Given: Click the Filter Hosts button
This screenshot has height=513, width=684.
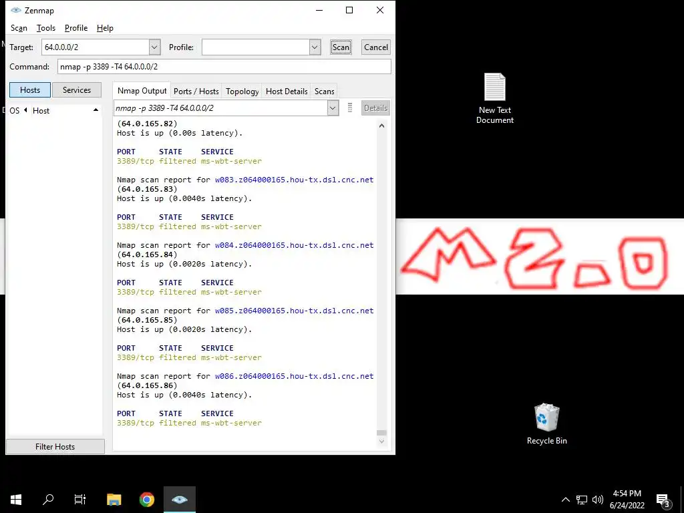Looking at the screenshot, I should (x=55, y=446).
